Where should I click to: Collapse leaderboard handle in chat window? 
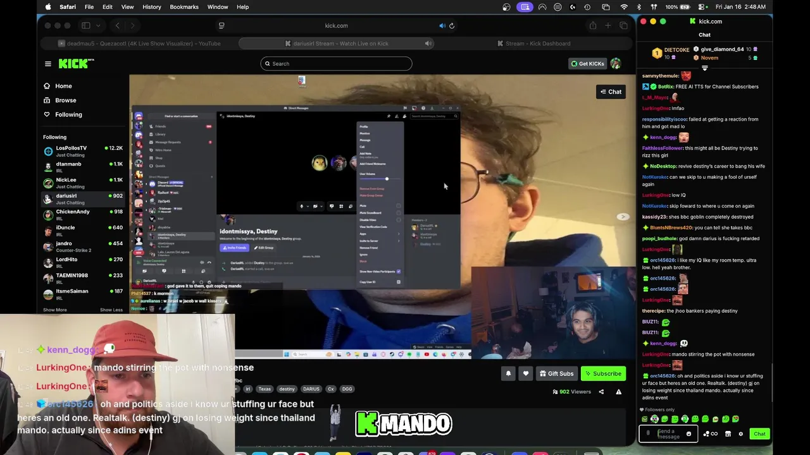tap(704, 68)
